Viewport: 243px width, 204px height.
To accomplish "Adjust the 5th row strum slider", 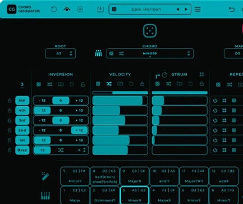I will click(180, 101).
